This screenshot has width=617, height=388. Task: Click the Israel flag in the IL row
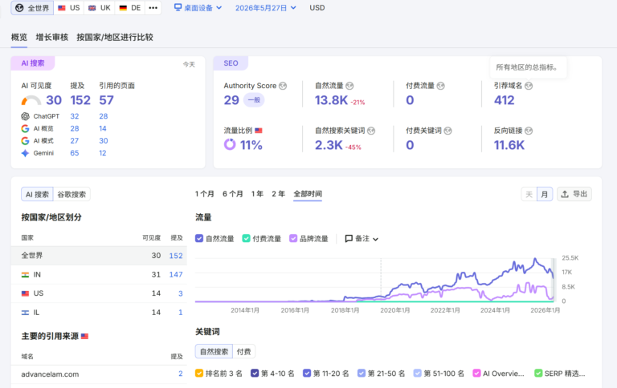tap(25, 313)
